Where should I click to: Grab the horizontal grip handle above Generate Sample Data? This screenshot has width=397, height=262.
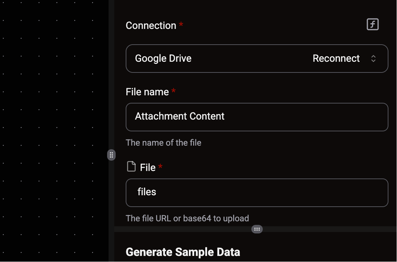pyautogui.click(x=257, y=229)
